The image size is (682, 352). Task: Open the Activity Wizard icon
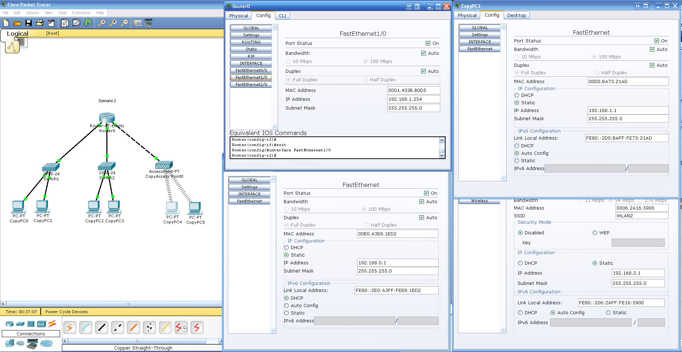click(x=51, y=23)
